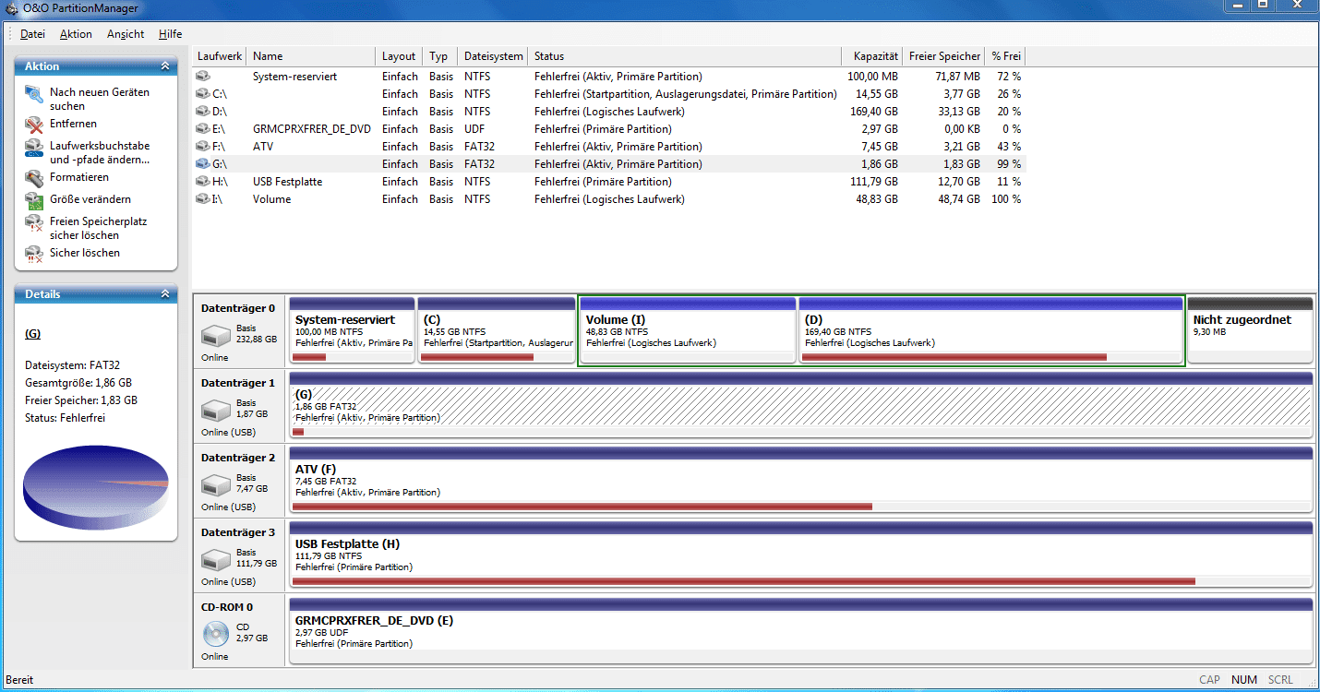
Task: Select Datenträger 1 disk icon
Action: pyautogui.click(x=215, y=409)
